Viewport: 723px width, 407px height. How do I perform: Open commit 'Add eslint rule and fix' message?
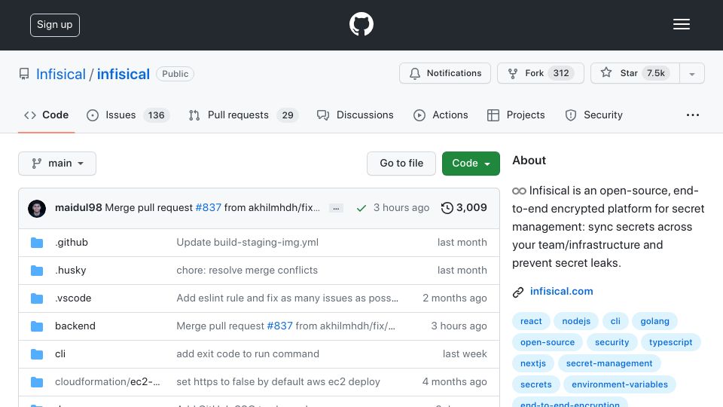click(x=287, y=298)
